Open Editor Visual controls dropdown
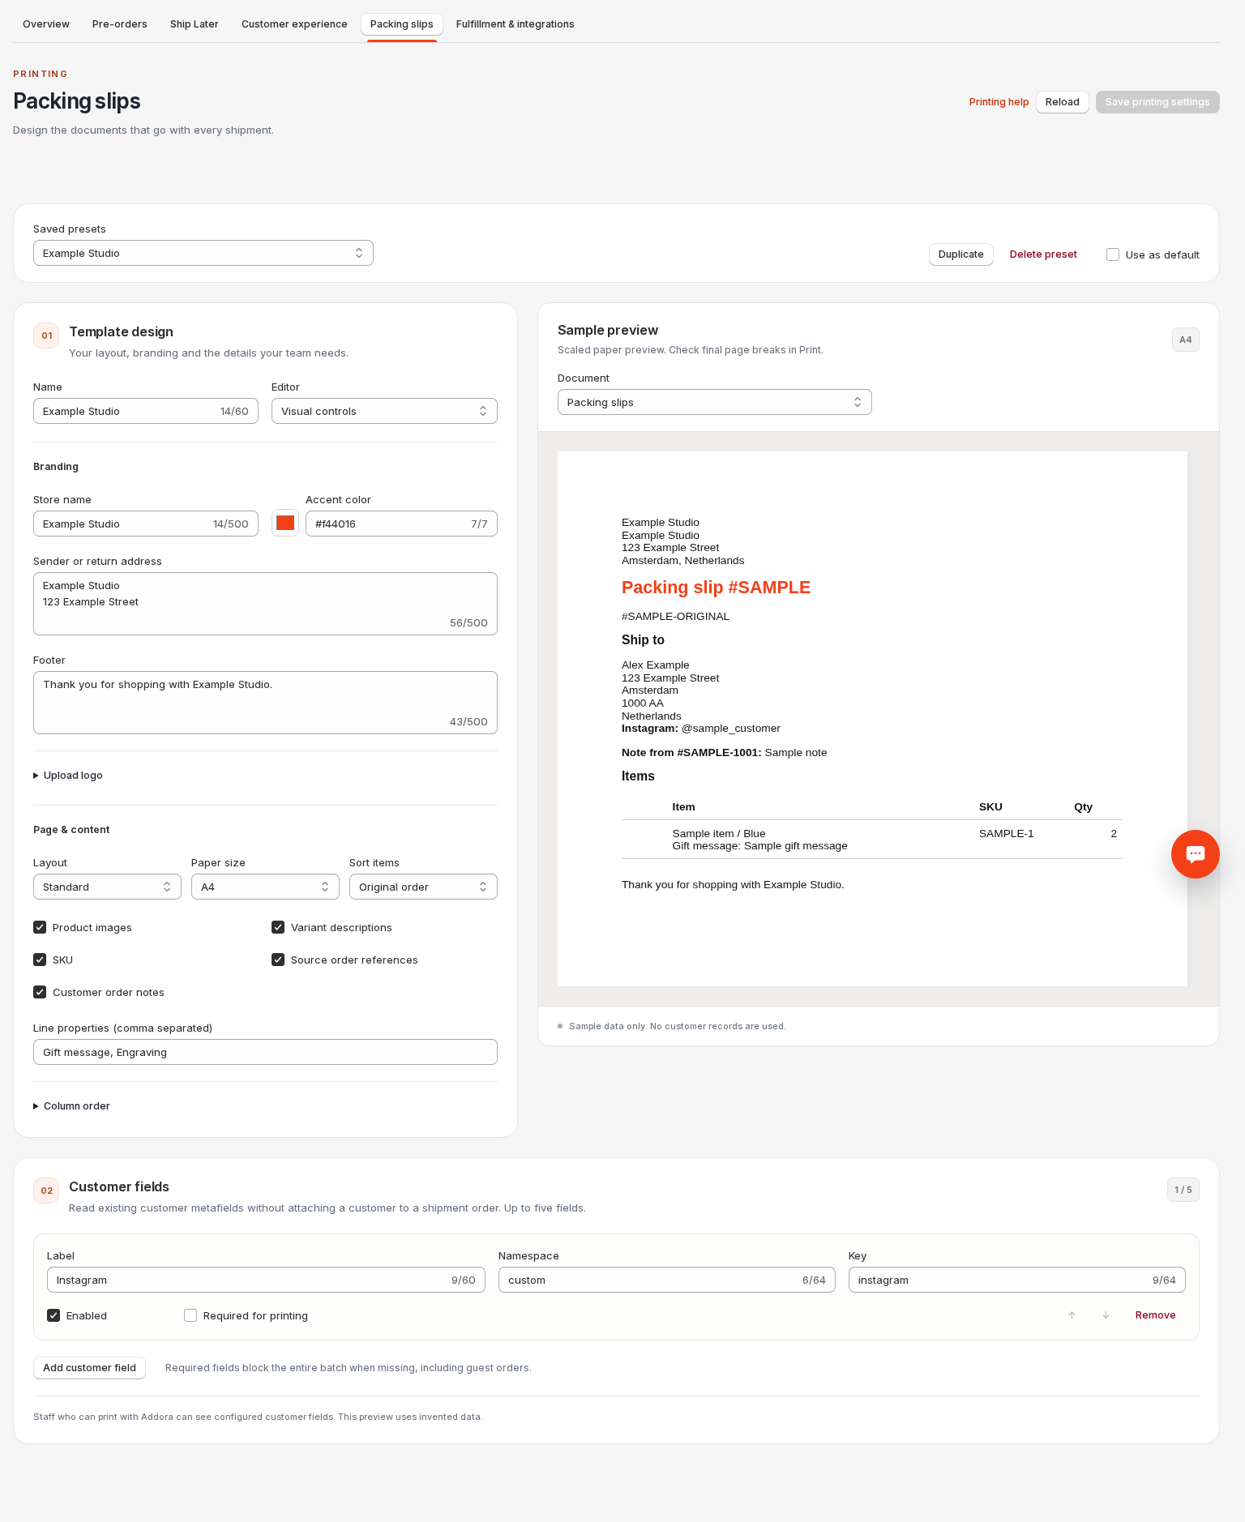This screenshot has width=1245, height=1522. (x=384, y=411)
